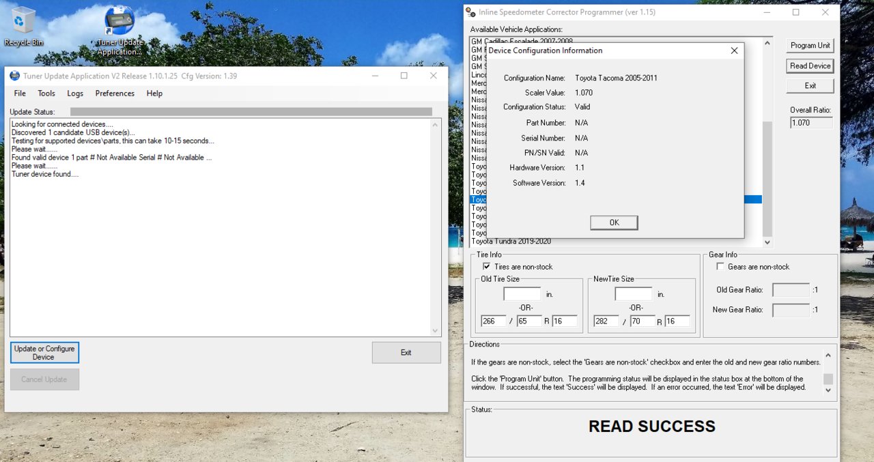Click Exit in the Tuner Update window

pos(406,353)
